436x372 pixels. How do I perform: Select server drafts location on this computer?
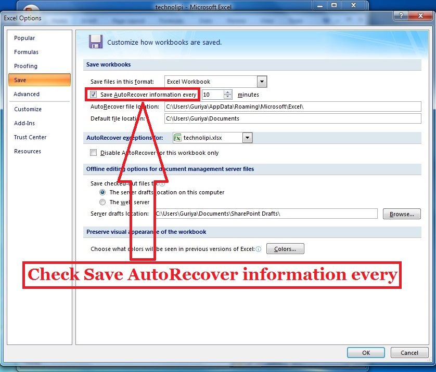click(102, 192)
